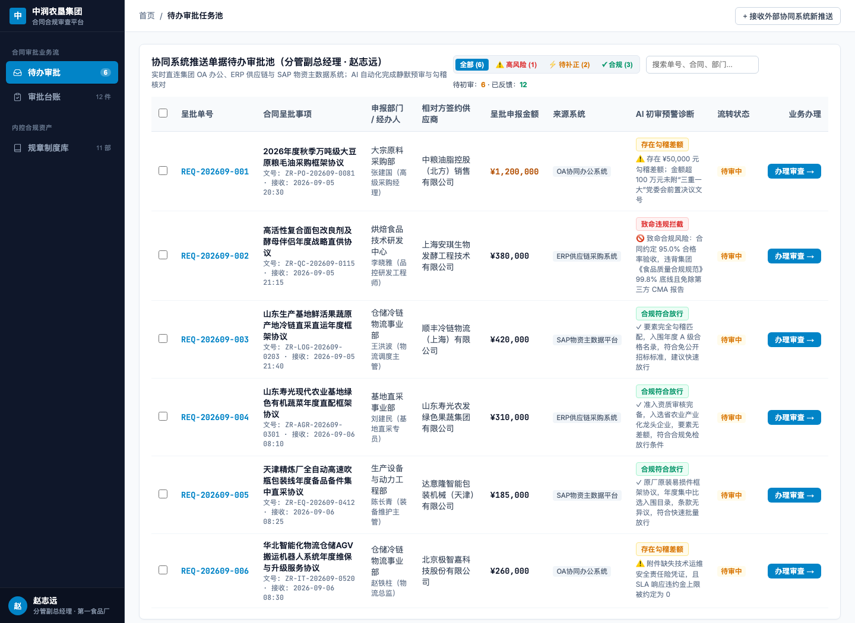Click the 待审中 status for REQ-202609-002
This screenshot has height=623, width=855.
(x=731, y=256)
